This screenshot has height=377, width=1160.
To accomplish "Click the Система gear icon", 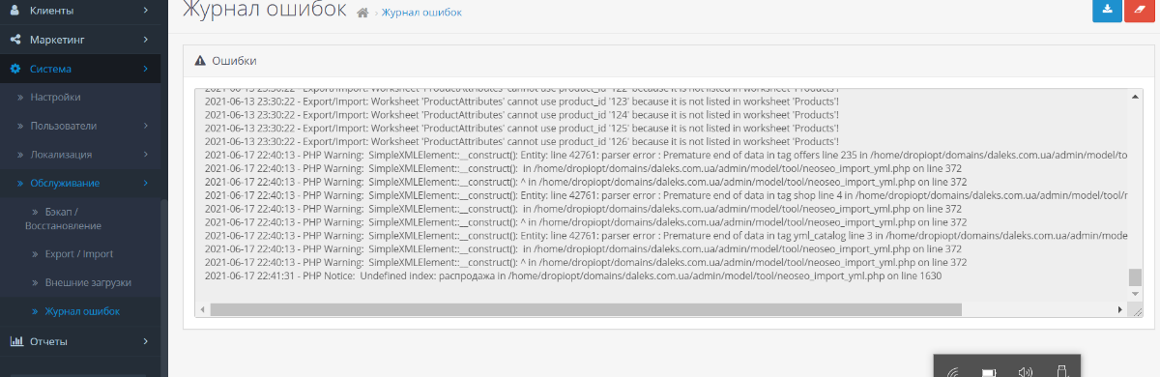I will [15, 69].
